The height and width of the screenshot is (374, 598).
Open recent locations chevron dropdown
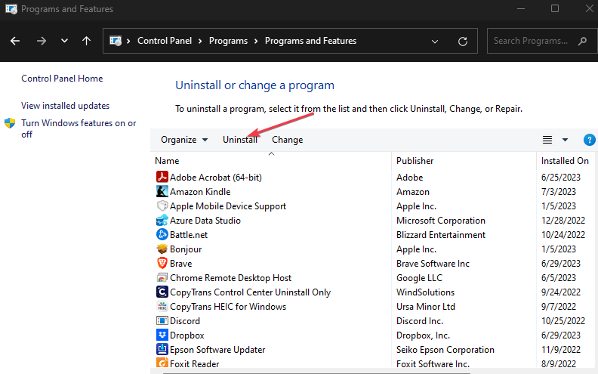[x=64, y=41]
